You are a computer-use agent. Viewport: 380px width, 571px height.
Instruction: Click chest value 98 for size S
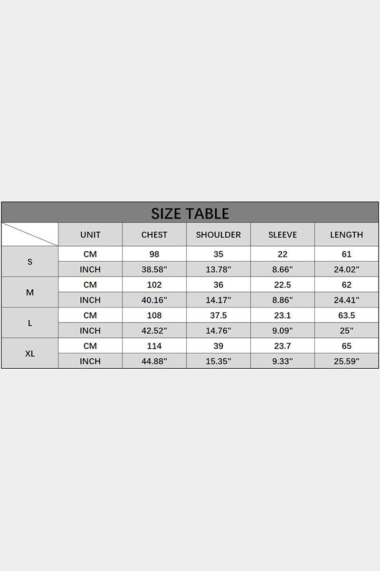tap(154, 254)
